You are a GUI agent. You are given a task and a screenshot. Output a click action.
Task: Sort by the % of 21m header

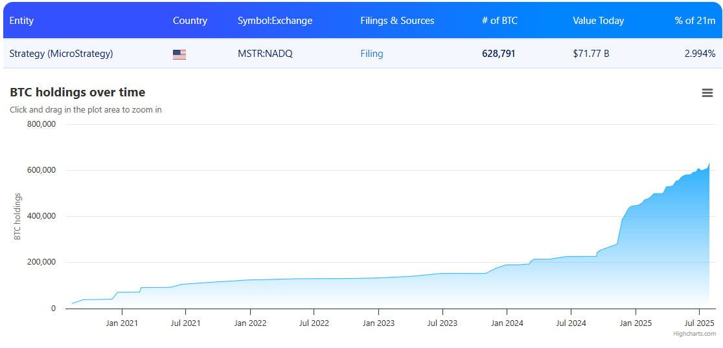pos(694,21)
